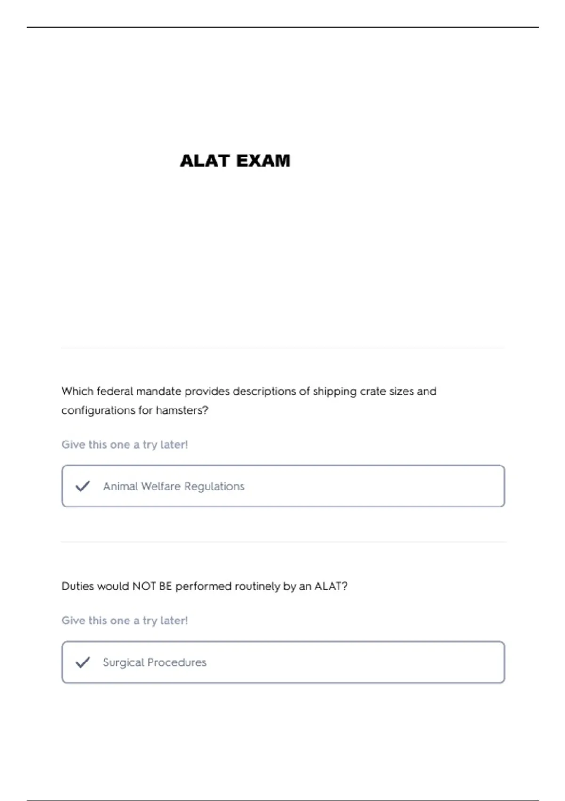
Task: Click the checkmark beside Surgical Procedures
Action: click(83, 662)
